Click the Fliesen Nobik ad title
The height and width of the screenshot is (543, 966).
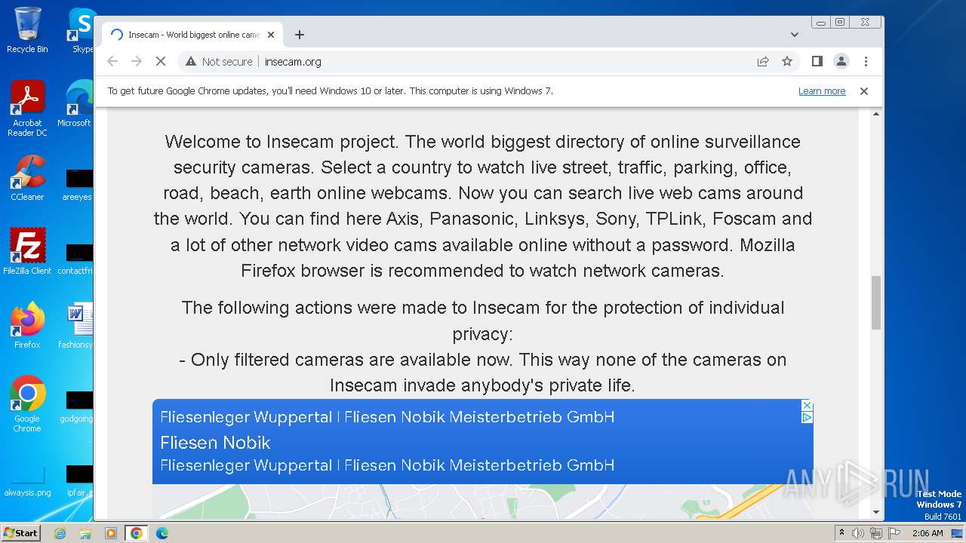click(x=215, y=443)
